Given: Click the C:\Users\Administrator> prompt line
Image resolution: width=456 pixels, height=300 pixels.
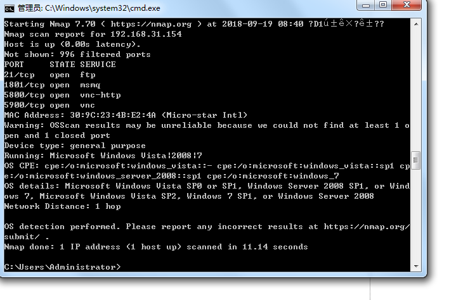Looking at the screenshot, I should 62,267.
